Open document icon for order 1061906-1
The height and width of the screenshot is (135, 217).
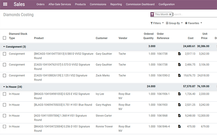pyautogui.click(x=179, y=94)
